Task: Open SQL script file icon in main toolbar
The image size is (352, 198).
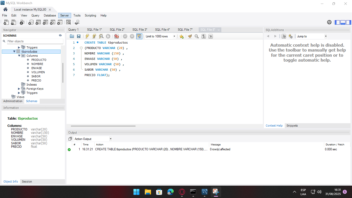Action: point(13,22)
